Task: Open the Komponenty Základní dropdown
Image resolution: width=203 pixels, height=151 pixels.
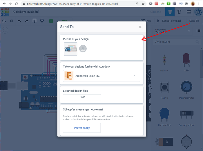Action: pos(173,31)
